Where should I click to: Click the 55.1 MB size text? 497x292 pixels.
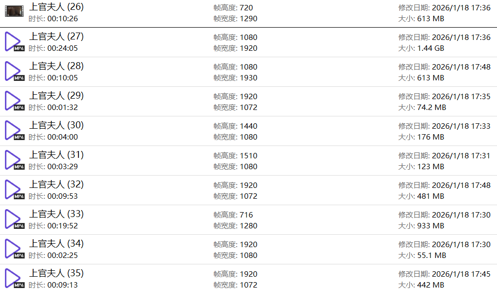click(431, 255)
